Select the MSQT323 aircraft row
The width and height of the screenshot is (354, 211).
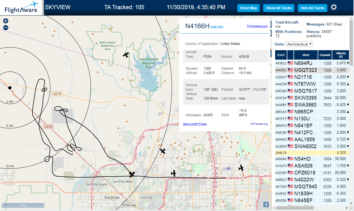click(x=312, y=70)
